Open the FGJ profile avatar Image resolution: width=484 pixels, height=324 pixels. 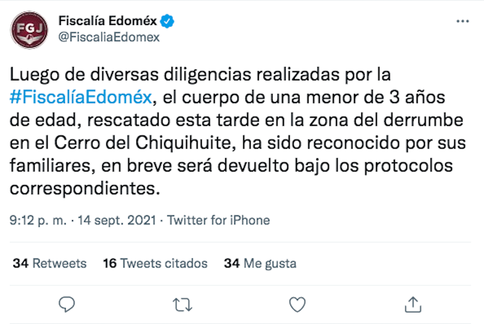pos(29,29)
